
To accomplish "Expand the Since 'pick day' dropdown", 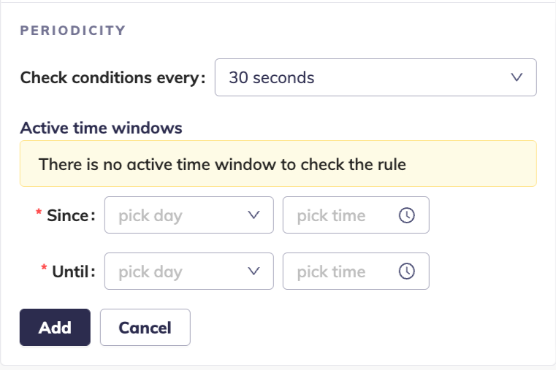I will [x=188, y=215].
